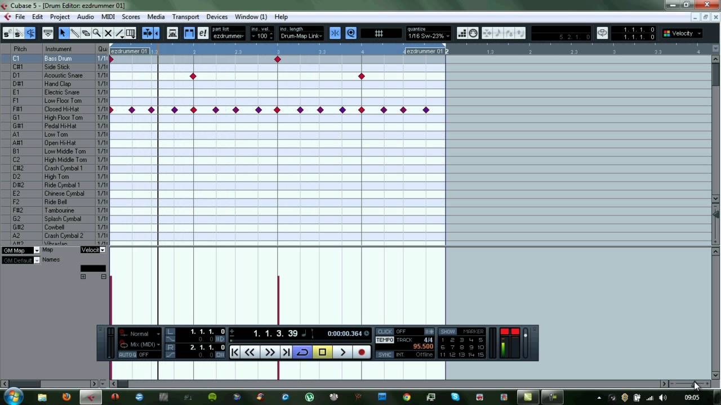Click the Stop transport button
This screenshot has width=721, height=405.
[x=322, y=352]
